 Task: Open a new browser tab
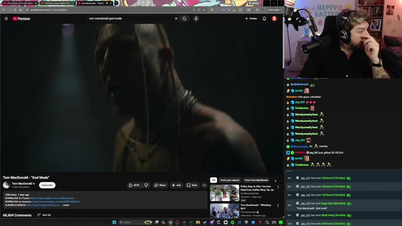coord(116,3)
